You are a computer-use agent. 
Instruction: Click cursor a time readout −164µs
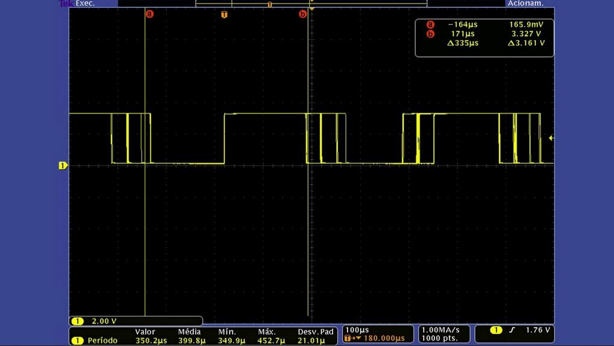point(463,24)
